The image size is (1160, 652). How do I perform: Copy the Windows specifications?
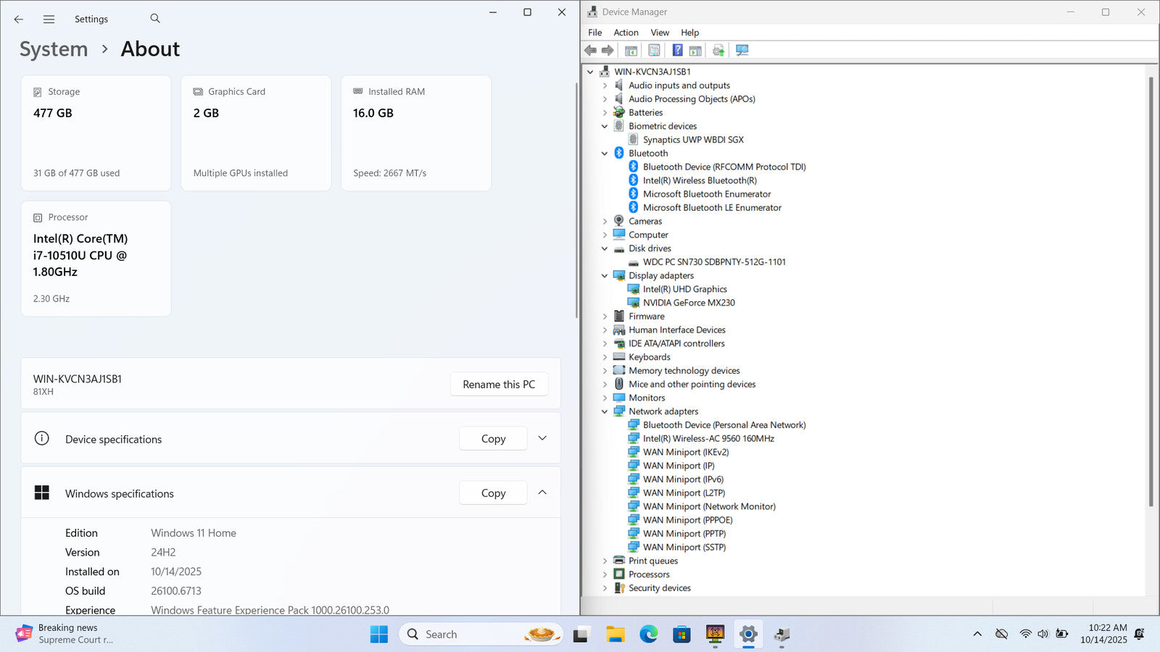pos(493,493)
